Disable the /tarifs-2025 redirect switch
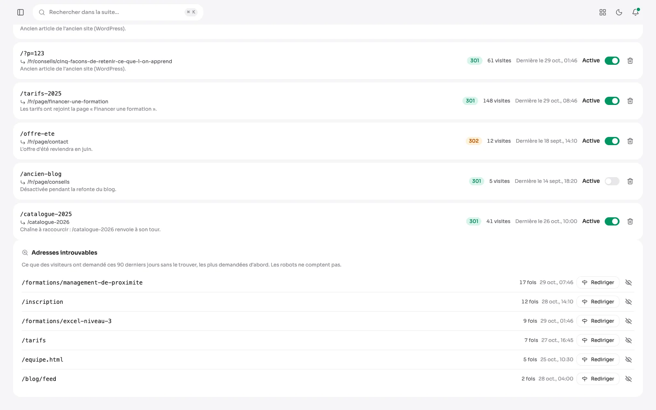The width and height of the screenshot is (656, 410). (x=612, y=101)
